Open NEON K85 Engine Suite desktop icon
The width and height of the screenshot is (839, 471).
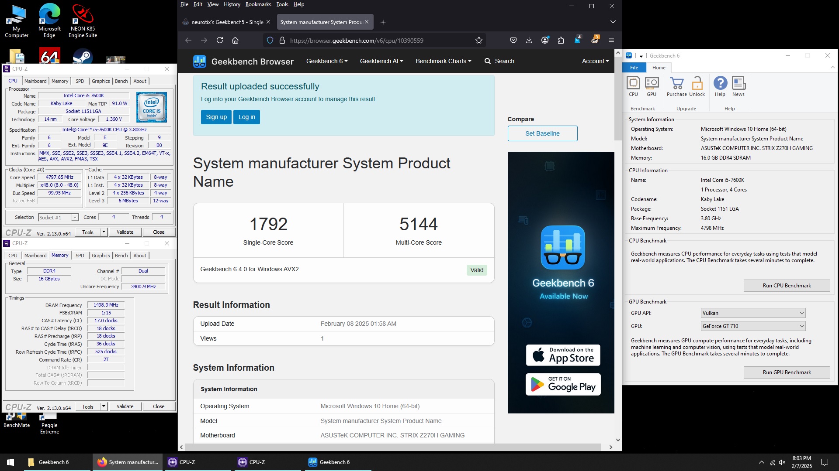(x=83, y=21)
